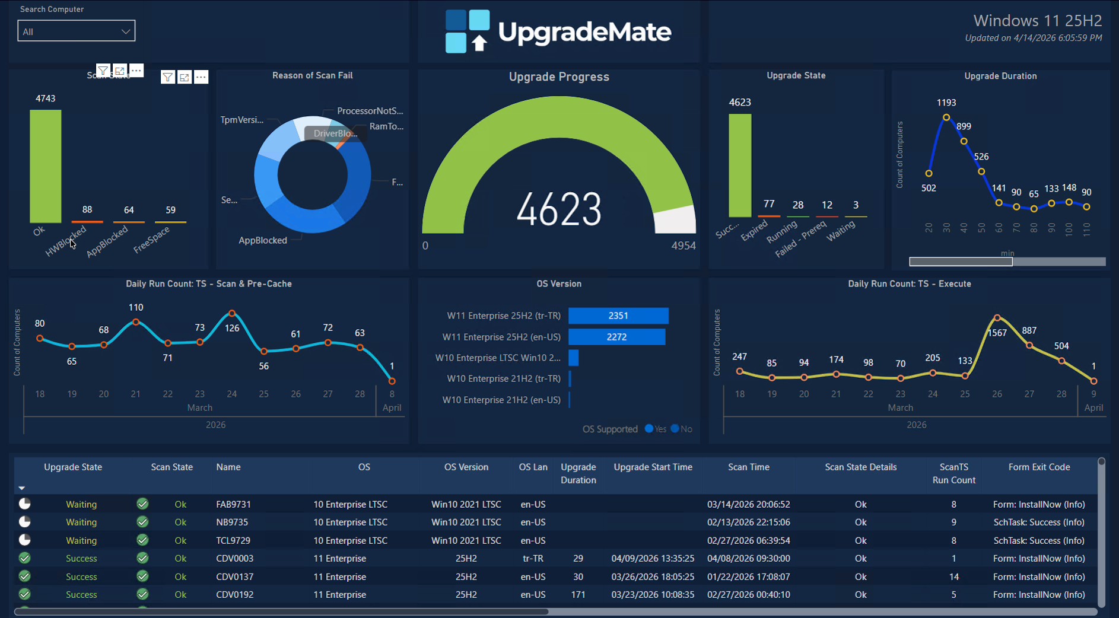The width and height of the screenshot is (1119, 618).
Task: Click filter icon overlapping Scan State title
Action: coord(103,71)
